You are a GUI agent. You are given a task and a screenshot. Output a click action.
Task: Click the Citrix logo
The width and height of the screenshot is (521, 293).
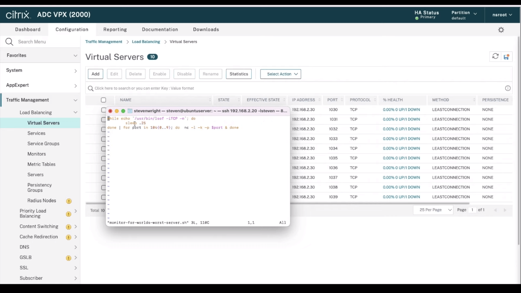click(18, 15)
